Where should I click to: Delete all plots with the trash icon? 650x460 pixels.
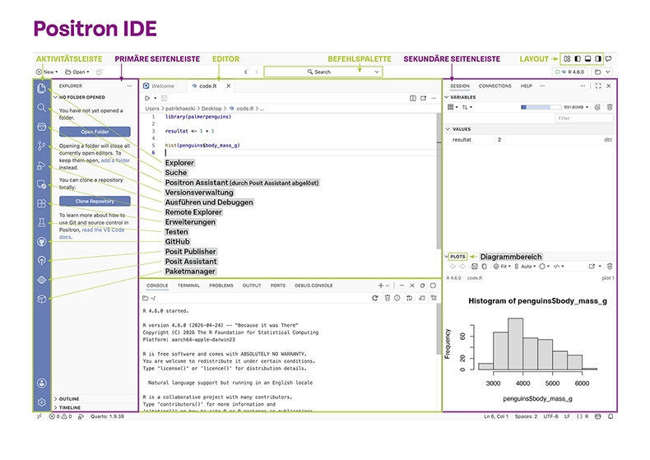tap(610, 267)
